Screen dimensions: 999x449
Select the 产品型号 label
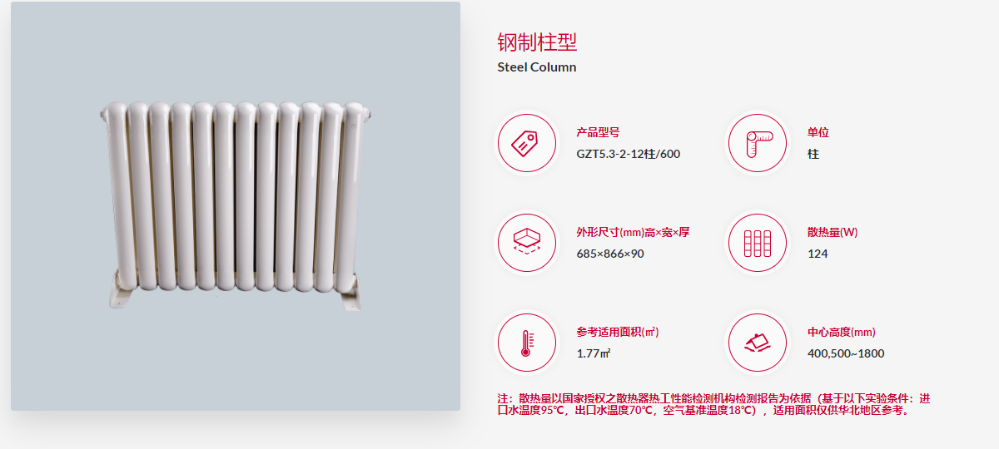598,132
